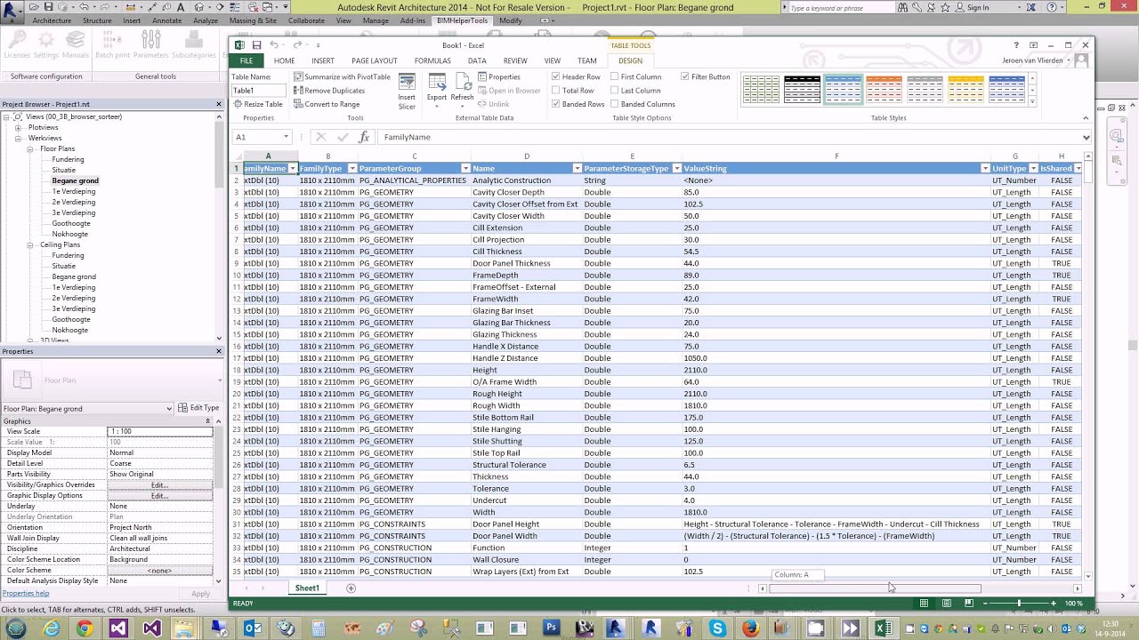Open Firefox from the taskbar
Image resolution: width=1139 pixels, height=640 pixels.
click(750, 628)
